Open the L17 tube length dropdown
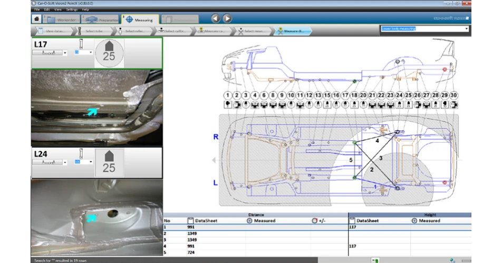This screenshot has height=263, width=502. 91,53
